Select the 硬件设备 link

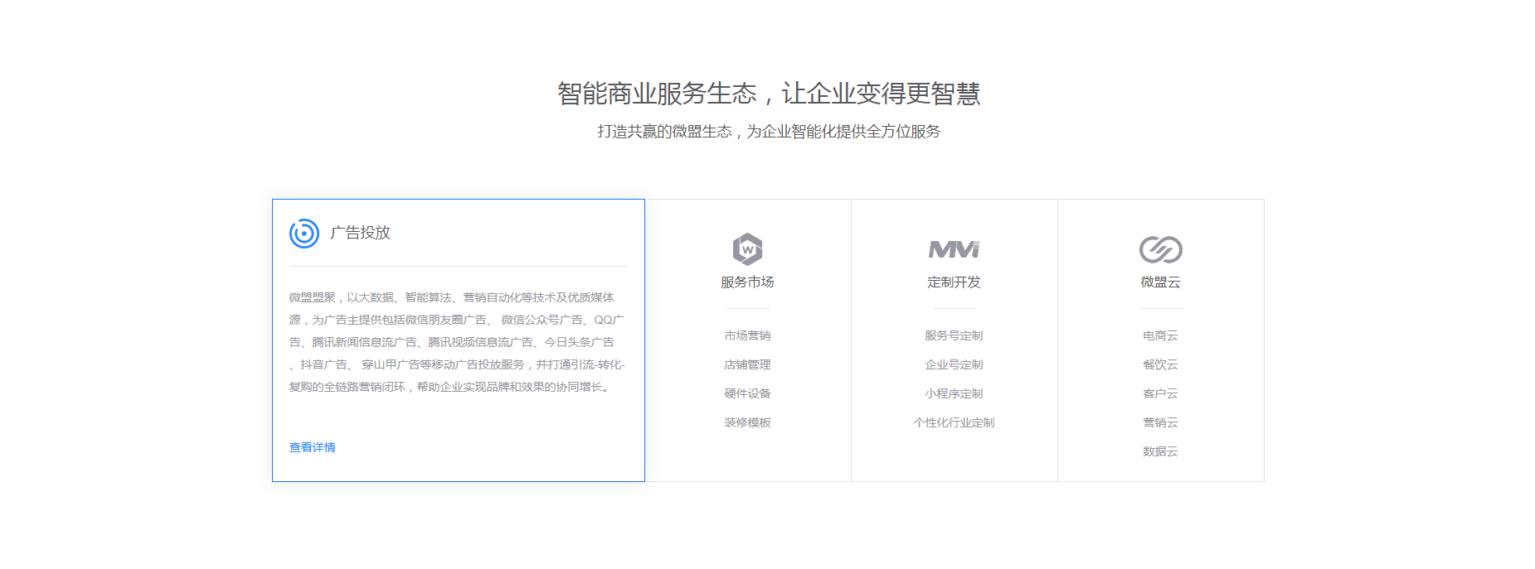(x=747, y=393)
